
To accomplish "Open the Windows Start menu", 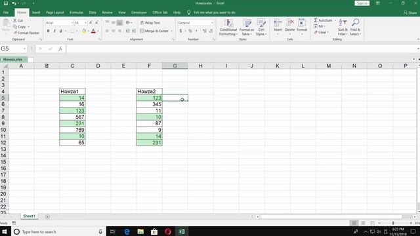I will 5,231.
